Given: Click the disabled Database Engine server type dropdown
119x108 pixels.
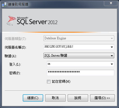Looking at the screenshot, I should click(x=79, y=38).
